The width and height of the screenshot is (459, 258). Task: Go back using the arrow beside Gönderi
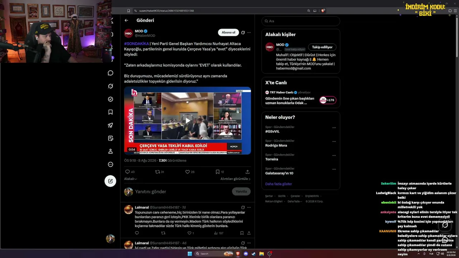[126, 20]
